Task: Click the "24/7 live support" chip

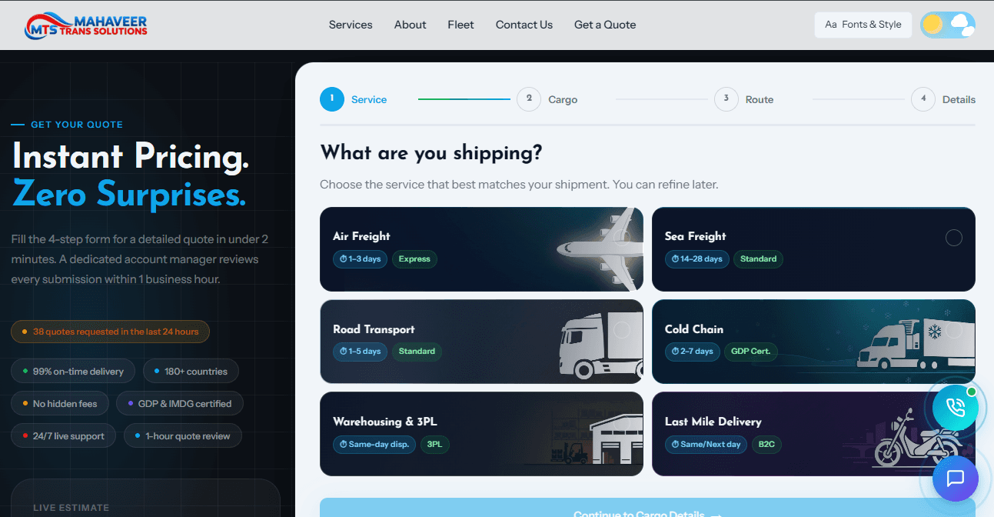Action: pos(63,436)
